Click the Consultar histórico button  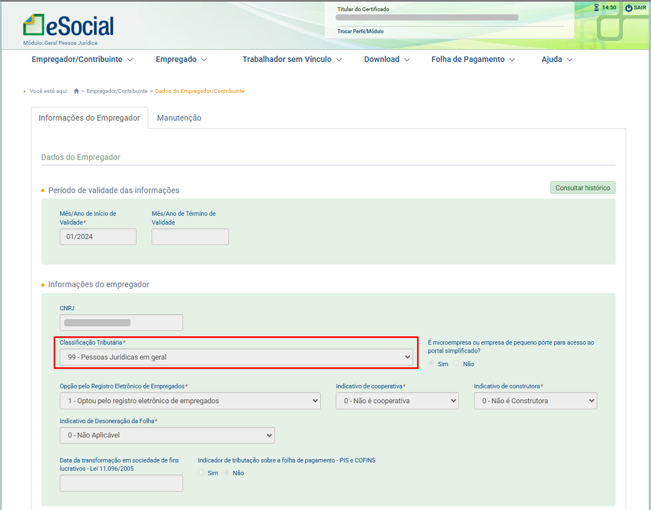point(582,188)
